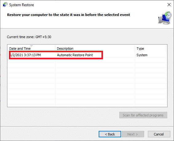Go to the previous step with Back

[110, 134]
